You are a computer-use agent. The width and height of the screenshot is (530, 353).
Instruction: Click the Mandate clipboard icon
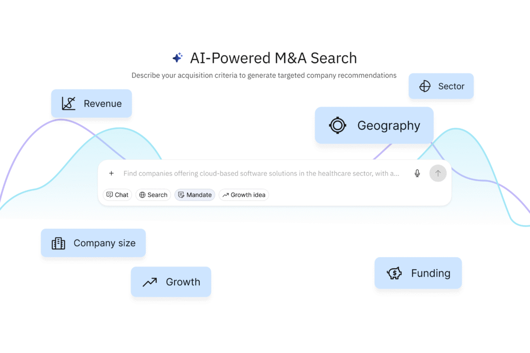coord(182,195)
